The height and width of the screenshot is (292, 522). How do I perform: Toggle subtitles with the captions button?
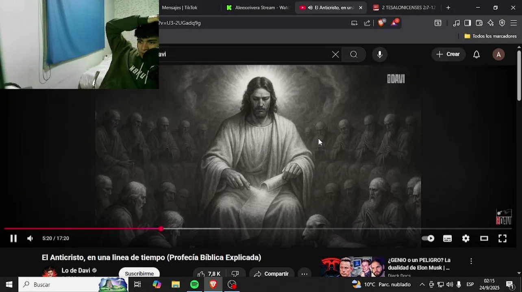pyautogui.click(x=447, y=238)
